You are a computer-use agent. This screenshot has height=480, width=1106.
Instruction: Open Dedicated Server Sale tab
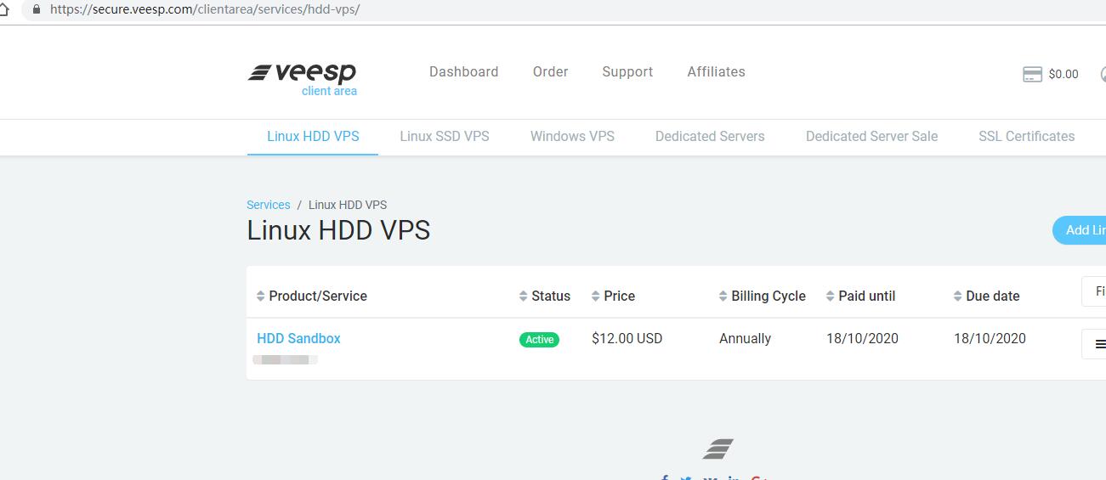tap(872, 137)
